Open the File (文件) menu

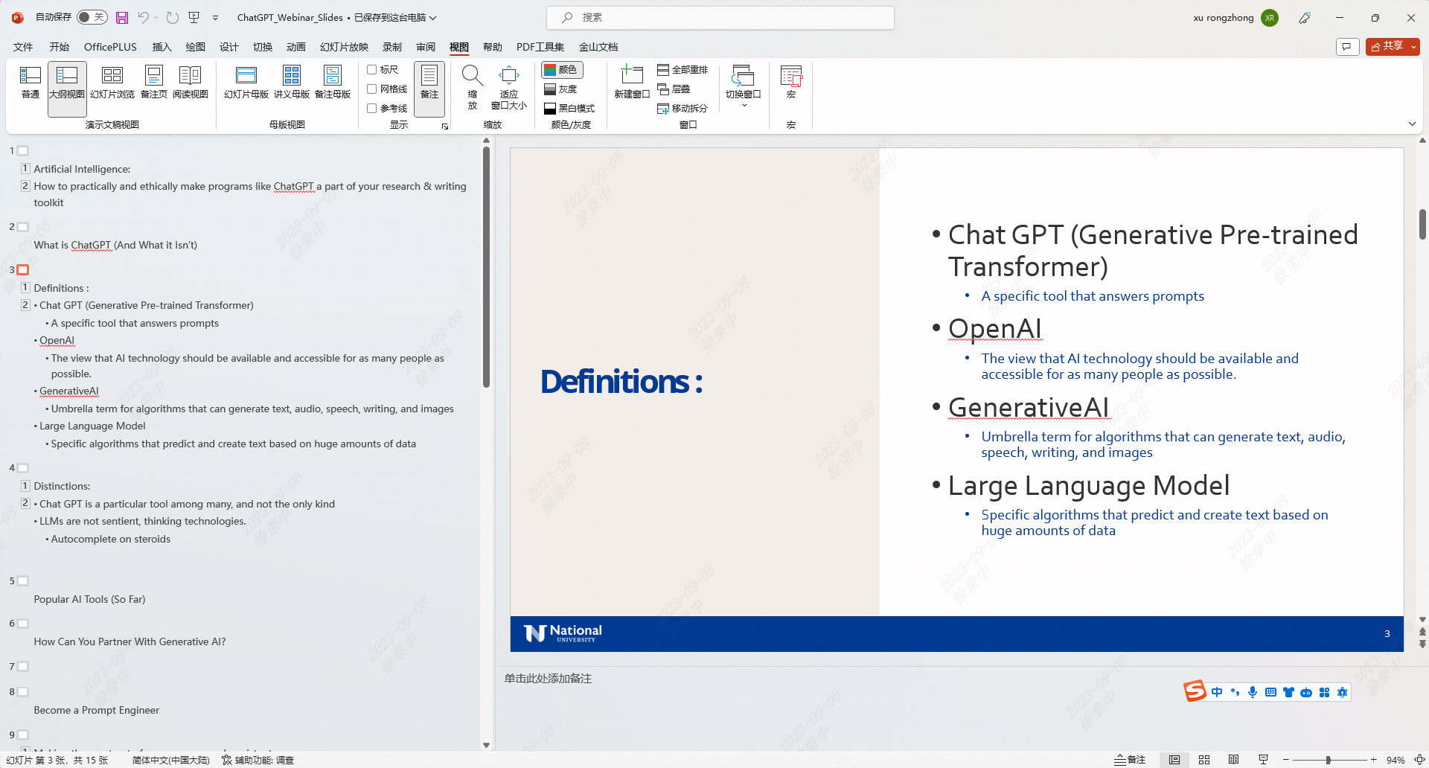23,47
